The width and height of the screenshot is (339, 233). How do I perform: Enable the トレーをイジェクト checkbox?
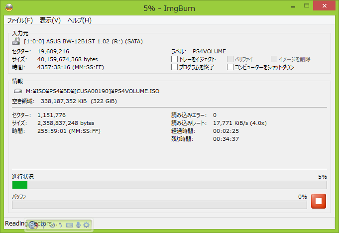pos(174,59)
